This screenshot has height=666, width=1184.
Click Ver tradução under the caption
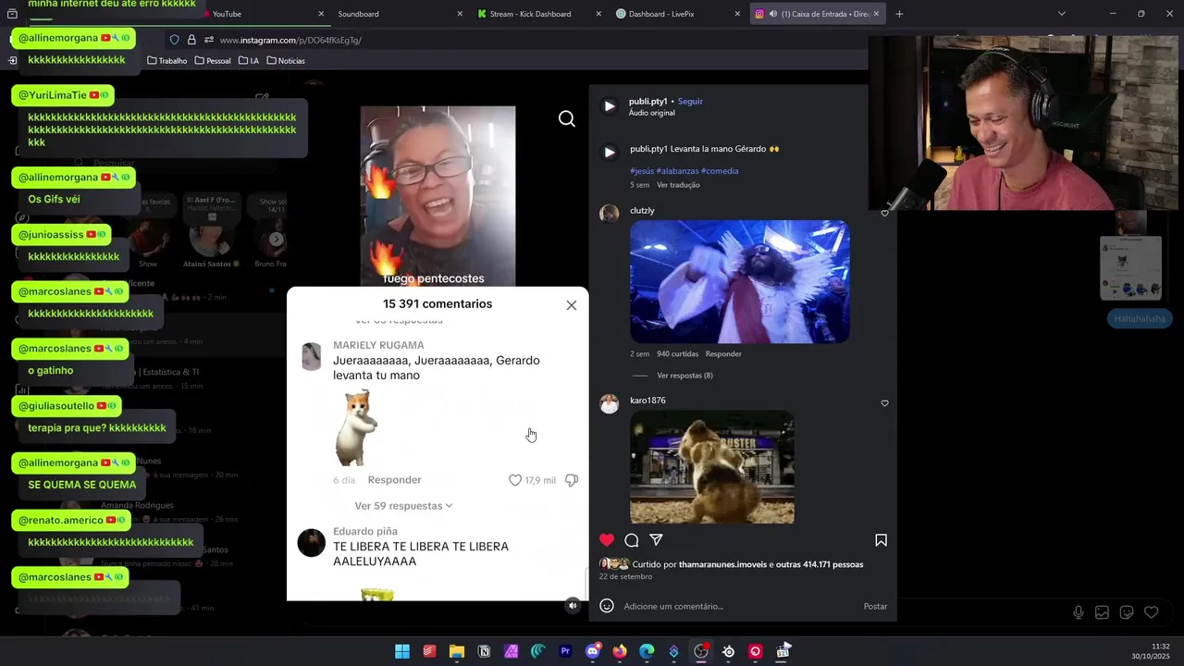click(678, 185)
